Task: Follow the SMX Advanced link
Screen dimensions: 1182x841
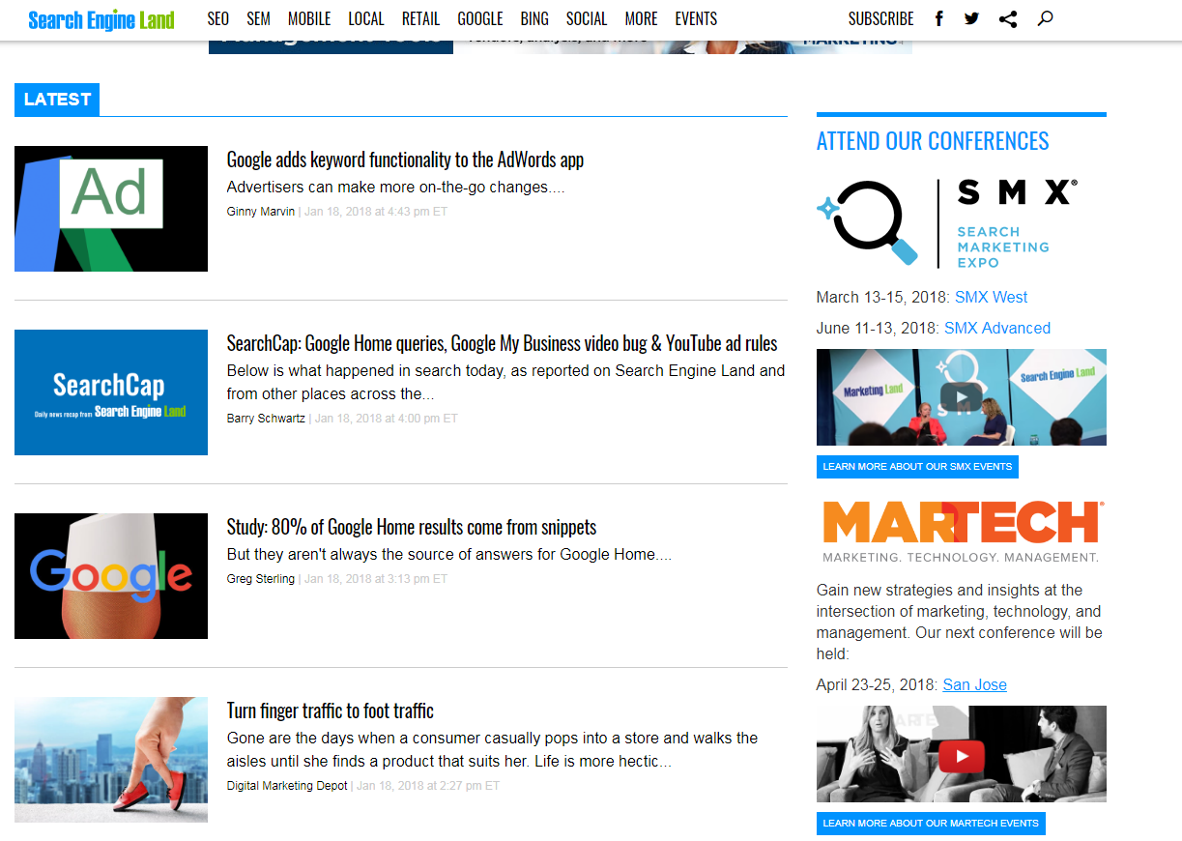Action: click(x=997, y=328)
